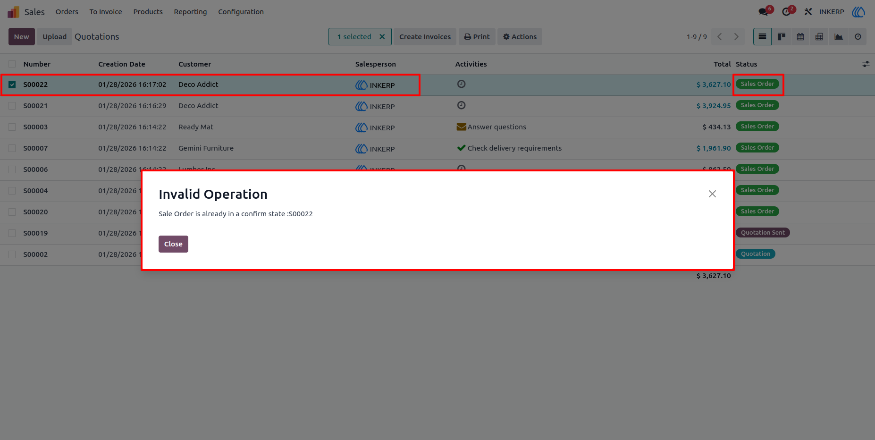Click the Create Invoices button
875x440 pixels.
pos(425,37)
